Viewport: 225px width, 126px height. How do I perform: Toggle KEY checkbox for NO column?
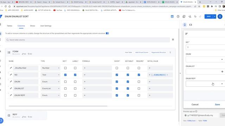(x=65, y=75)
